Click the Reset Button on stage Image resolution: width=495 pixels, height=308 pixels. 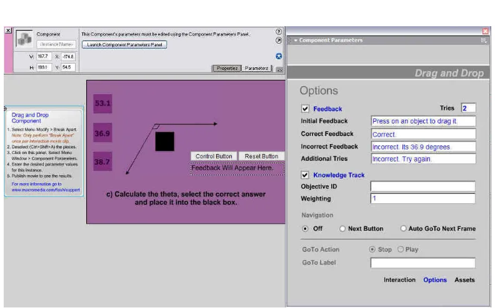point(261,156)
